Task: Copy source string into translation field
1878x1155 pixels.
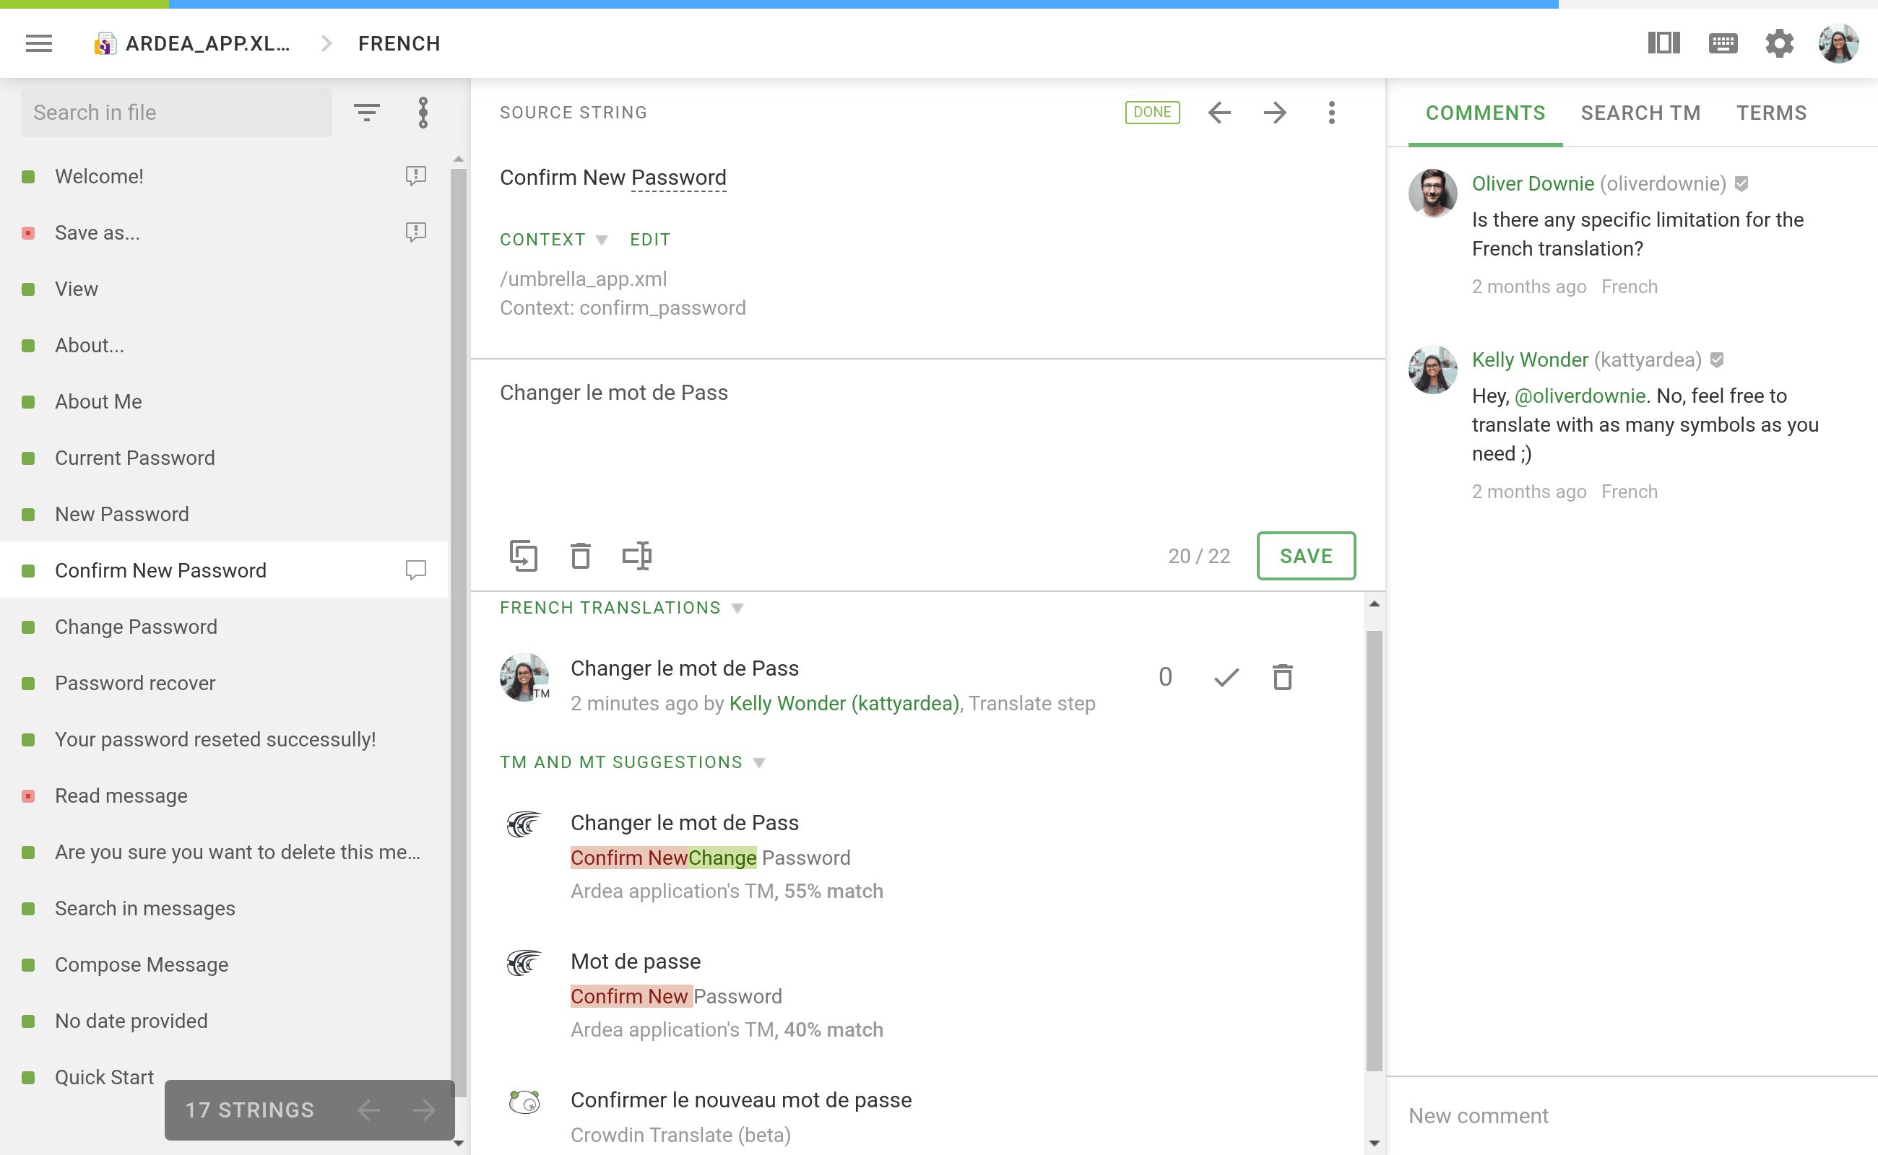Action: (524, 555)
